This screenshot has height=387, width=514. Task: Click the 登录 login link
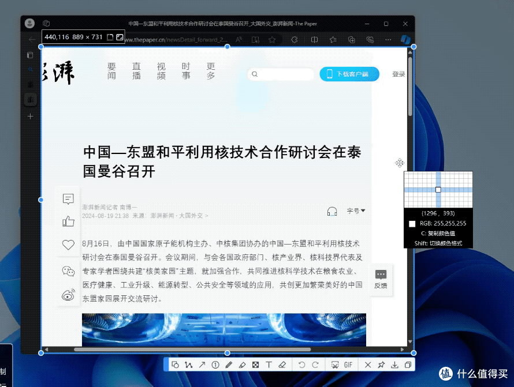click(398, 74)
